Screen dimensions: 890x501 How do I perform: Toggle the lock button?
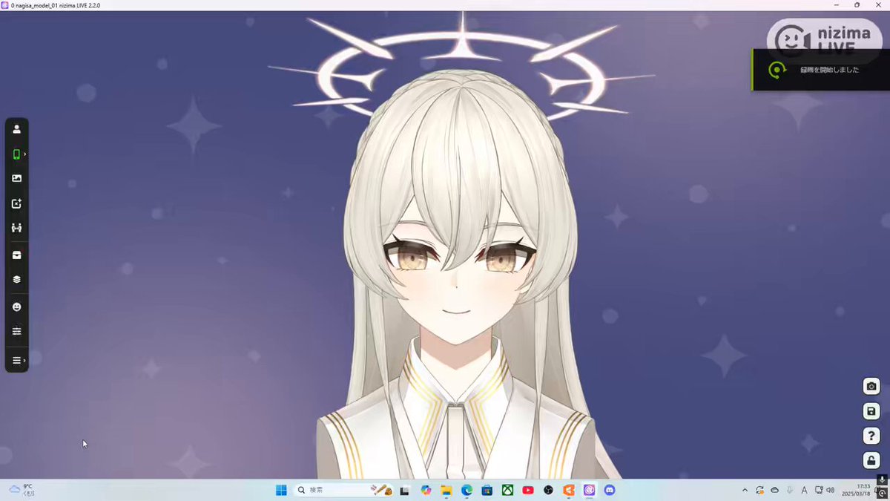tap(871, 461)
